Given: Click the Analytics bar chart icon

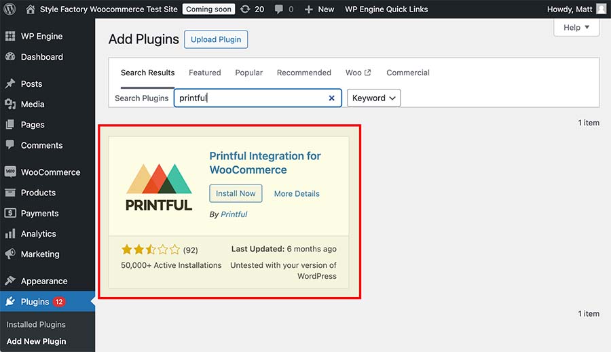Looking at the screenshot, I should point(10,233).
